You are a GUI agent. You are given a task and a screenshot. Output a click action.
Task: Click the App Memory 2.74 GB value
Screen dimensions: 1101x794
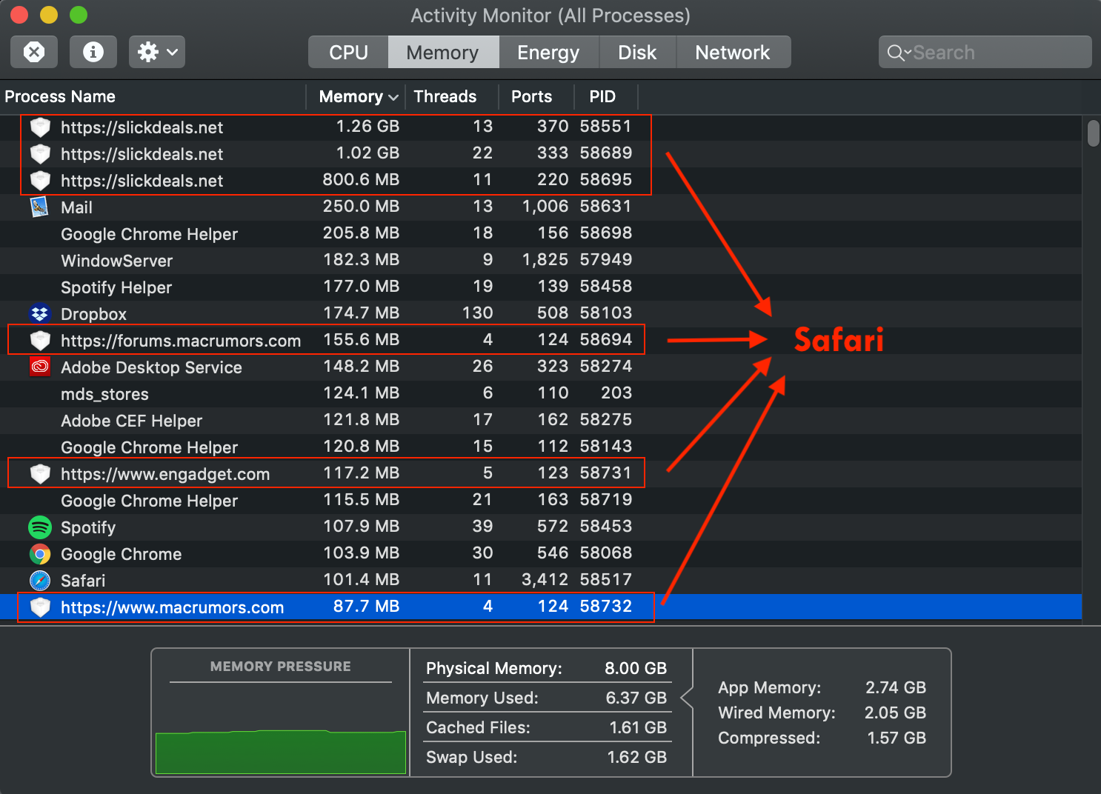(896, 687)
